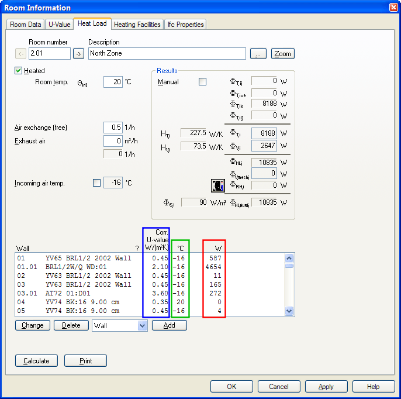Click the Room number field
Image resolution: width=401 pixels, height=399 pixels.
[x=49, y=53]
